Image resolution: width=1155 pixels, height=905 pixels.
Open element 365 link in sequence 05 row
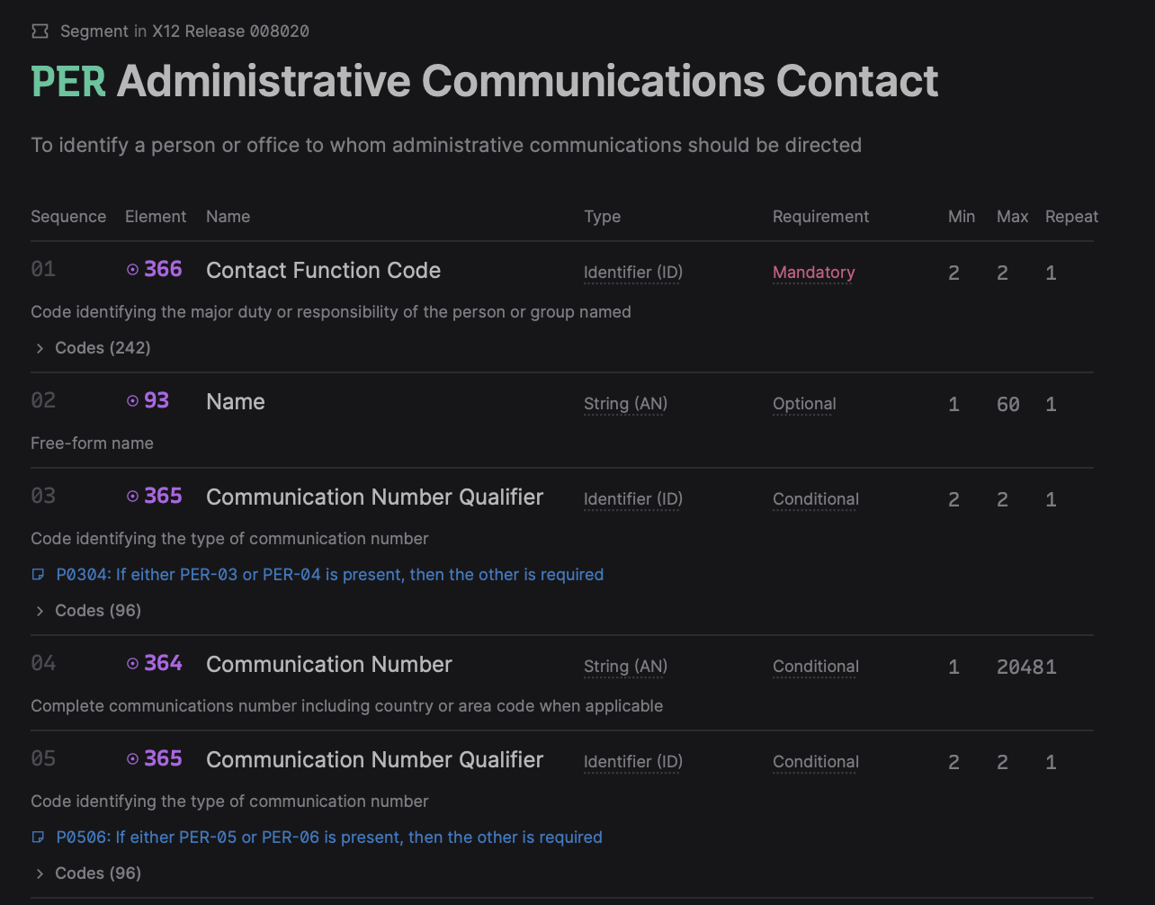(x=163, y=758)
